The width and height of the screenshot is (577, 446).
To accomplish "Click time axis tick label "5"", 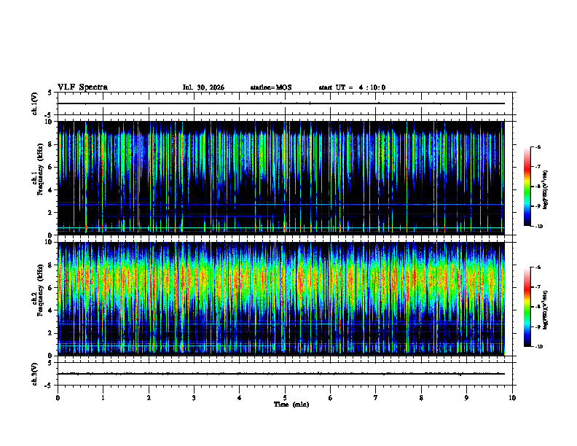I will click(285, 398).
